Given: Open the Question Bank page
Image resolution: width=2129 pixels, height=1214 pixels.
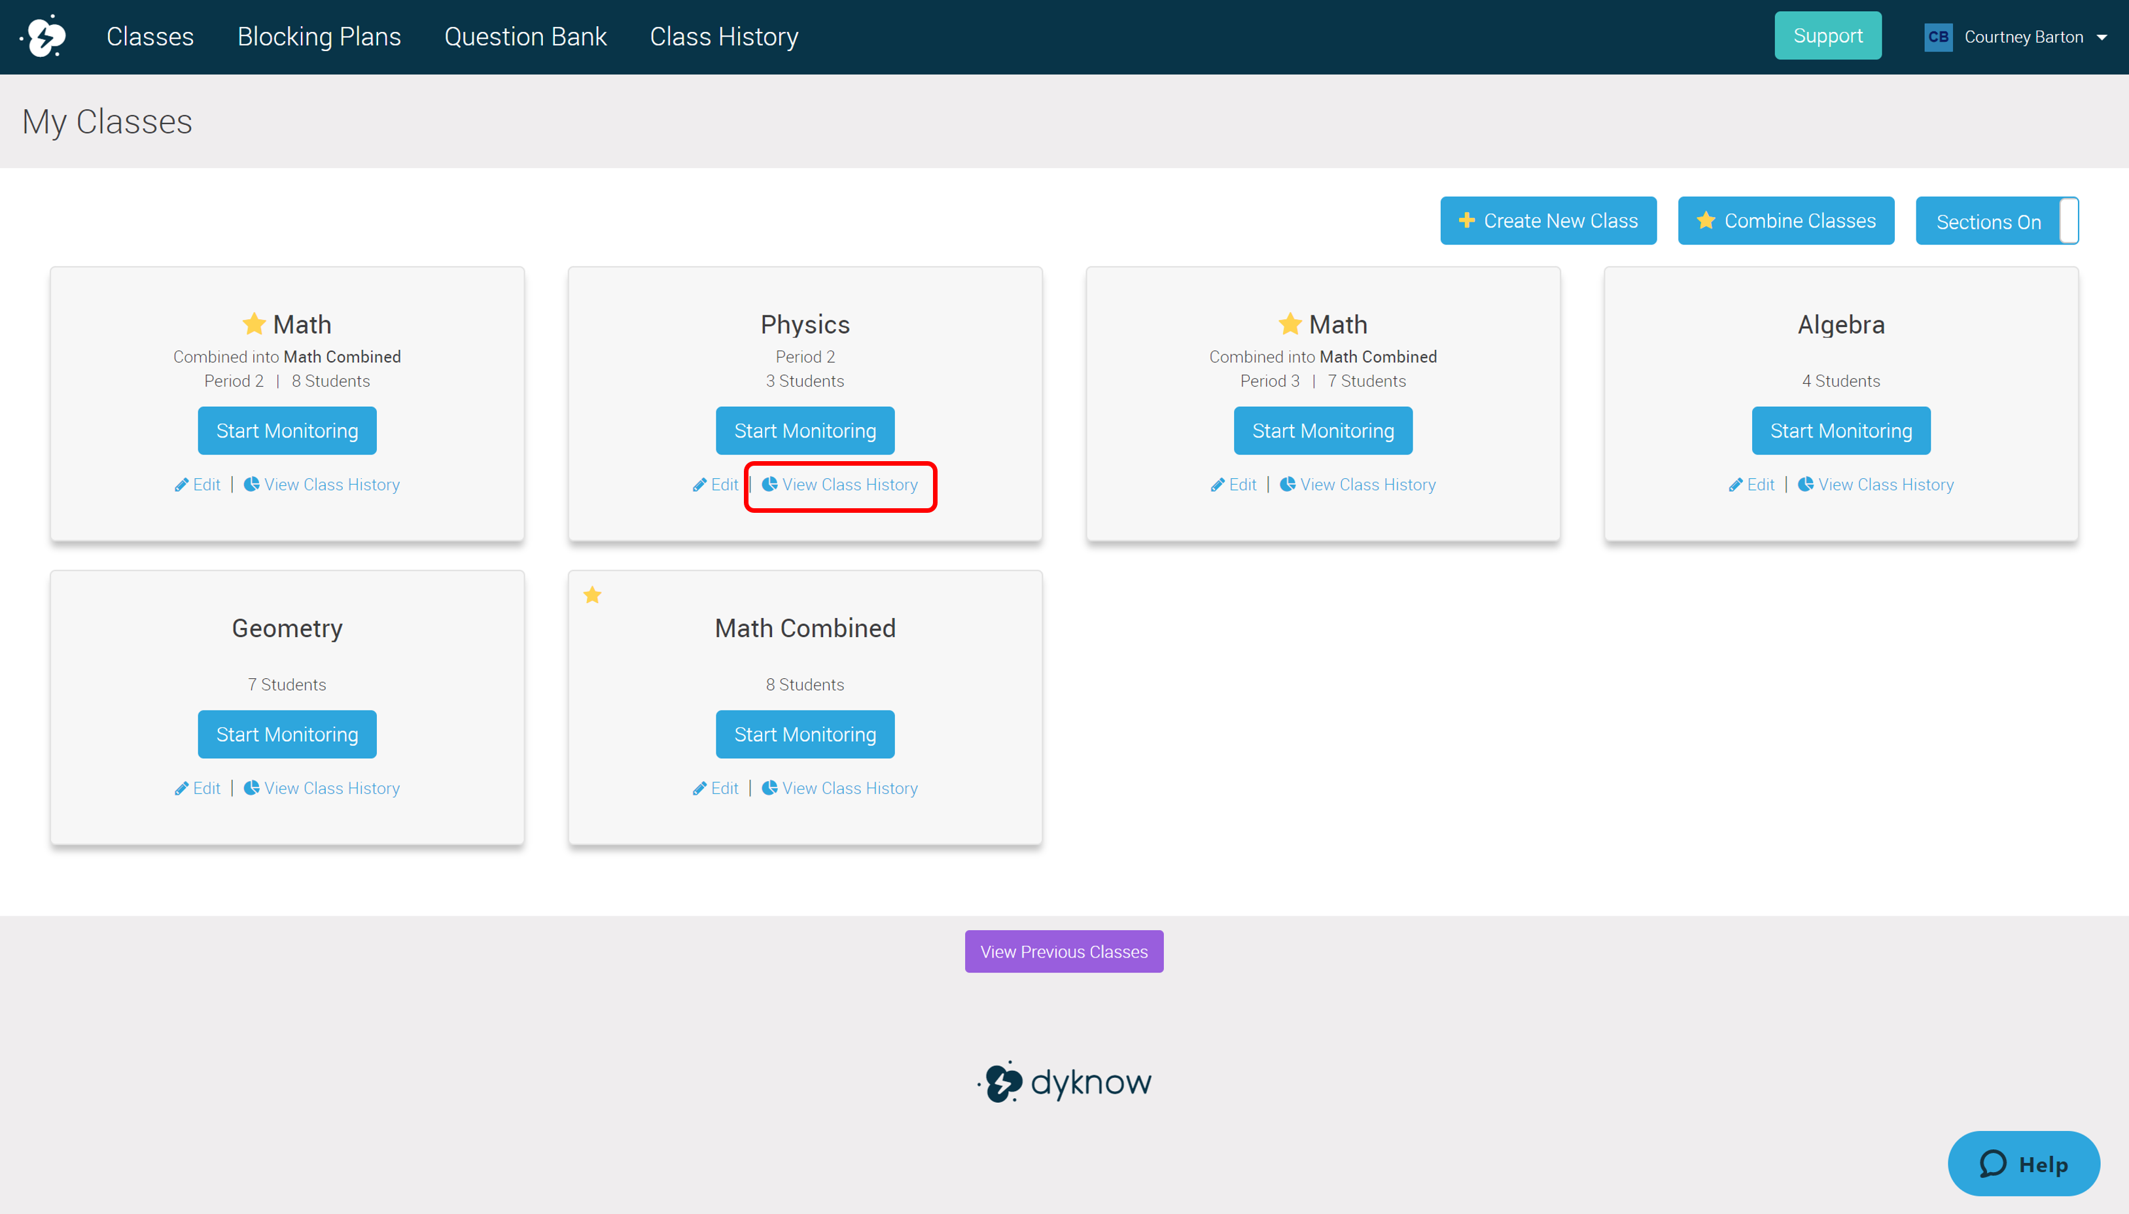Looking at the screenshot, I should pos(525,37).
